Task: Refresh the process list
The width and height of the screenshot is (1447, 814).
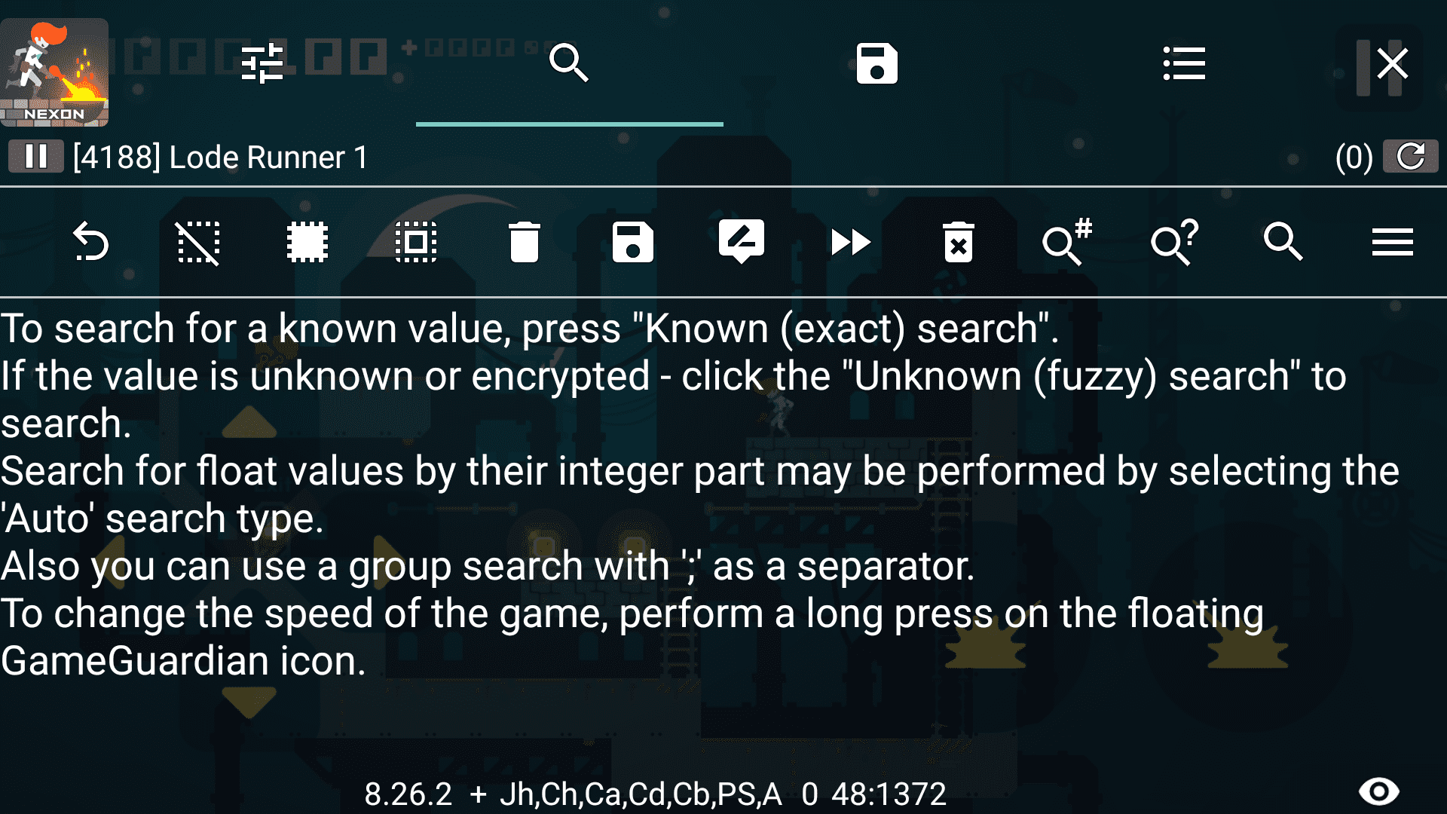Action: [x=1410, y=156]
